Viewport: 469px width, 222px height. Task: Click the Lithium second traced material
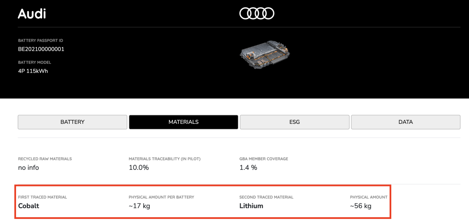[x=251, y=206]
